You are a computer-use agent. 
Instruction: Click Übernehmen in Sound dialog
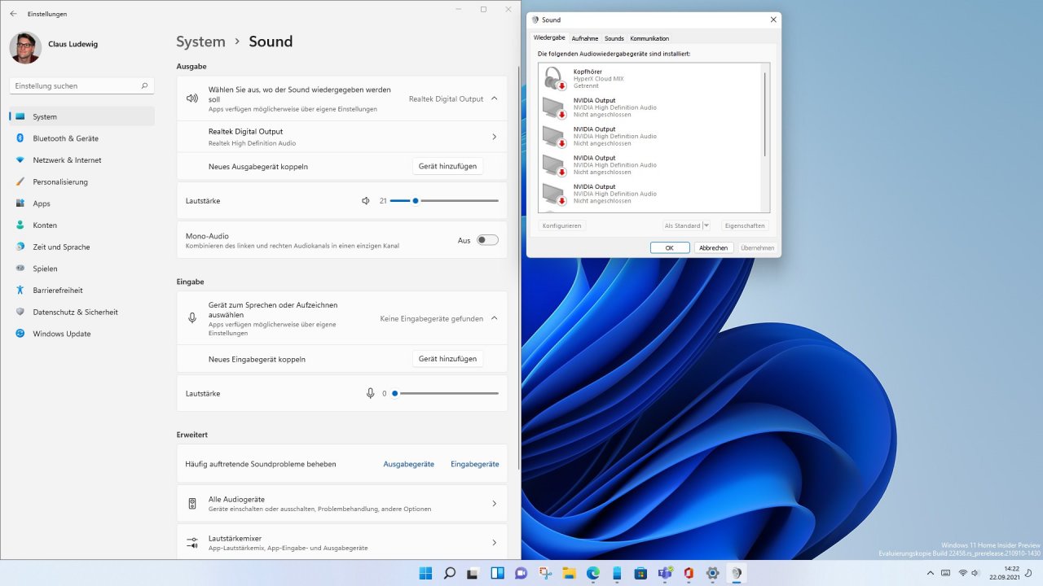point(758,247)
